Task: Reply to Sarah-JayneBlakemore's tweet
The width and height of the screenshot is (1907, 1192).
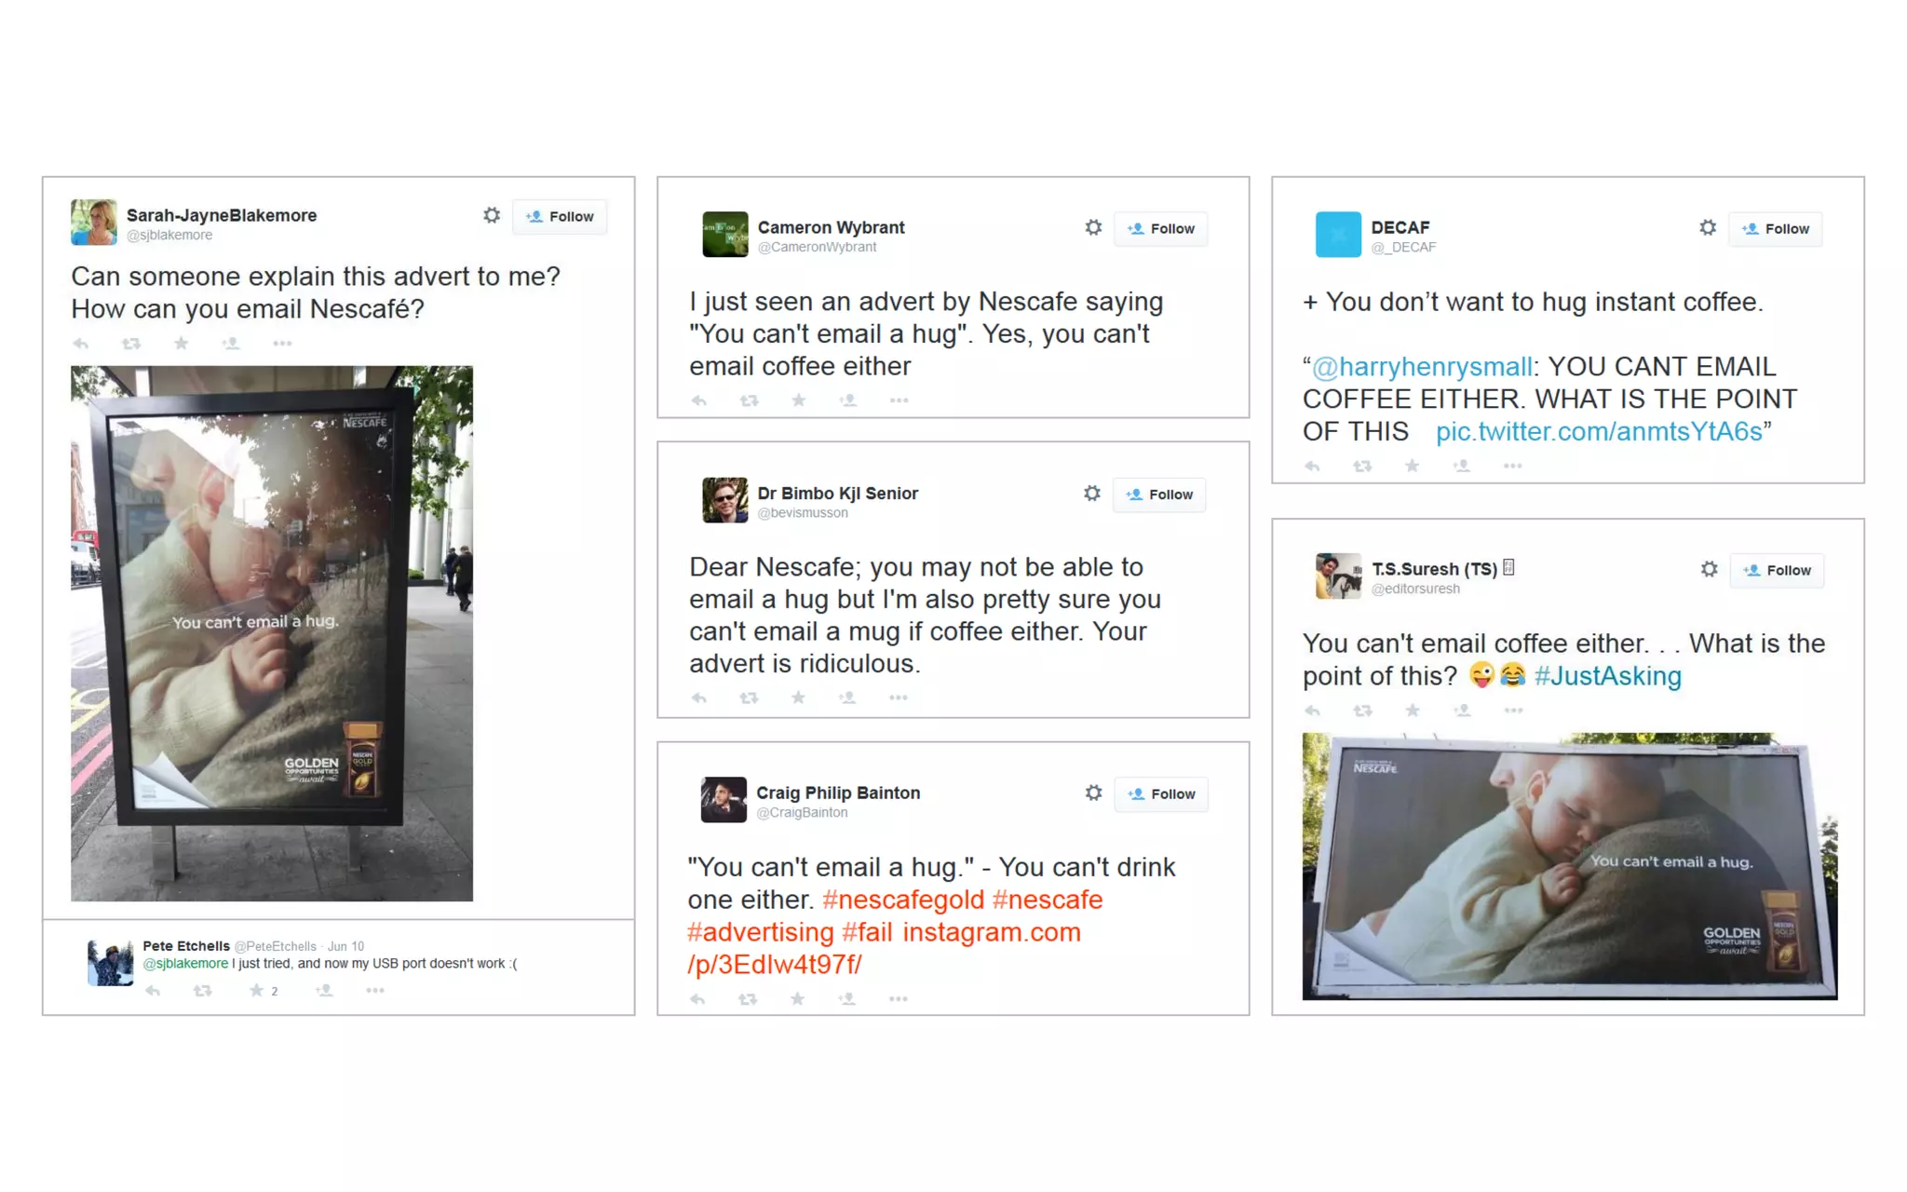Action: (x=81, y=344)
